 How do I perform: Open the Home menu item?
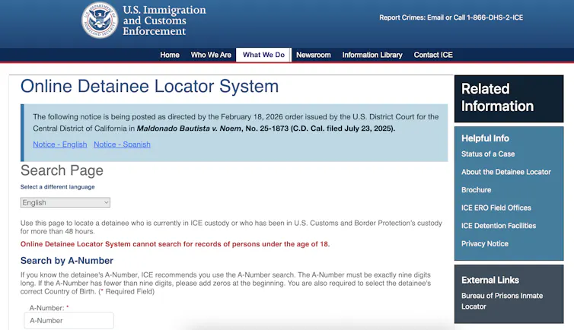170,55
